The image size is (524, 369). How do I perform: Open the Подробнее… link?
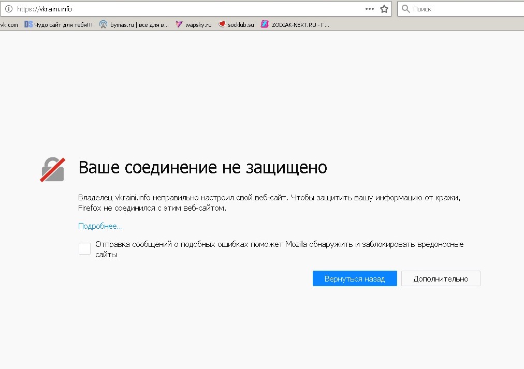click(x=100, y=226)
